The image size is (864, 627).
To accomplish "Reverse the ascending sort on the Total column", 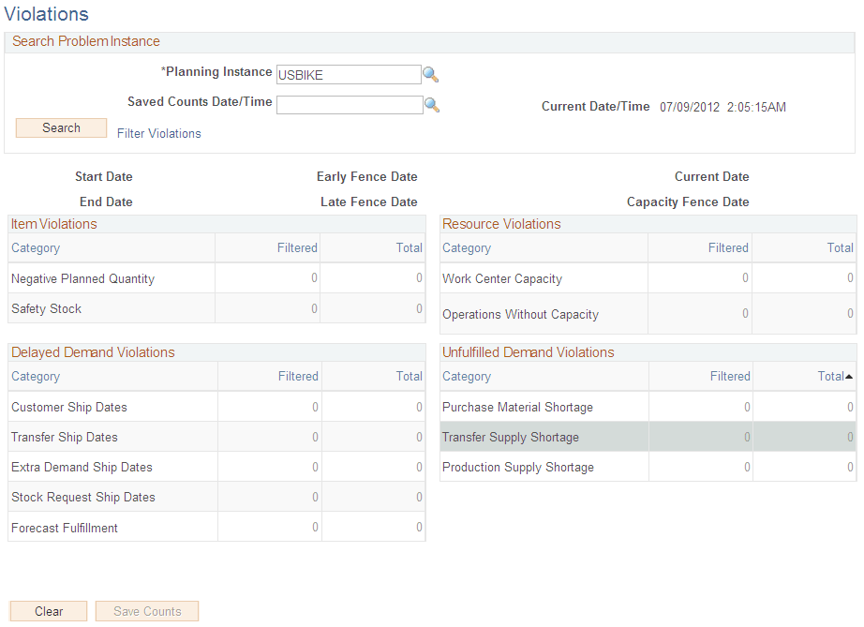I will point(837,376).
